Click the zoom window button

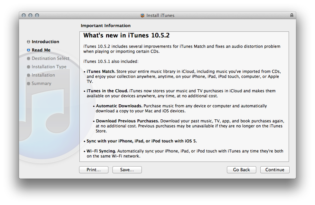coord(37,15)
